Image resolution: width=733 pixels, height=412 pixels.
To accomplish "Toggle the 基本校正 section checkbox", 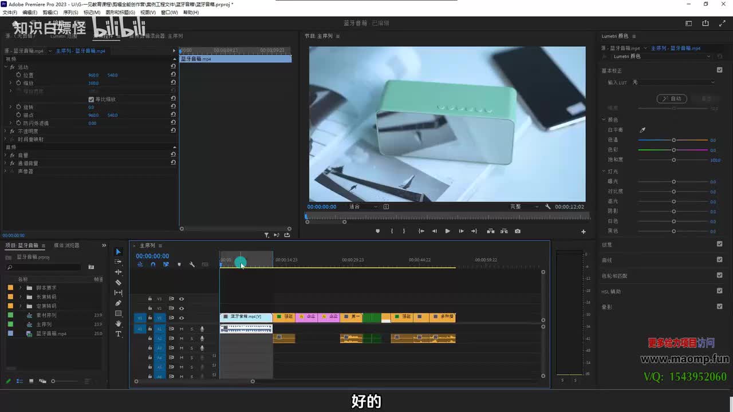I will (720, 70).
